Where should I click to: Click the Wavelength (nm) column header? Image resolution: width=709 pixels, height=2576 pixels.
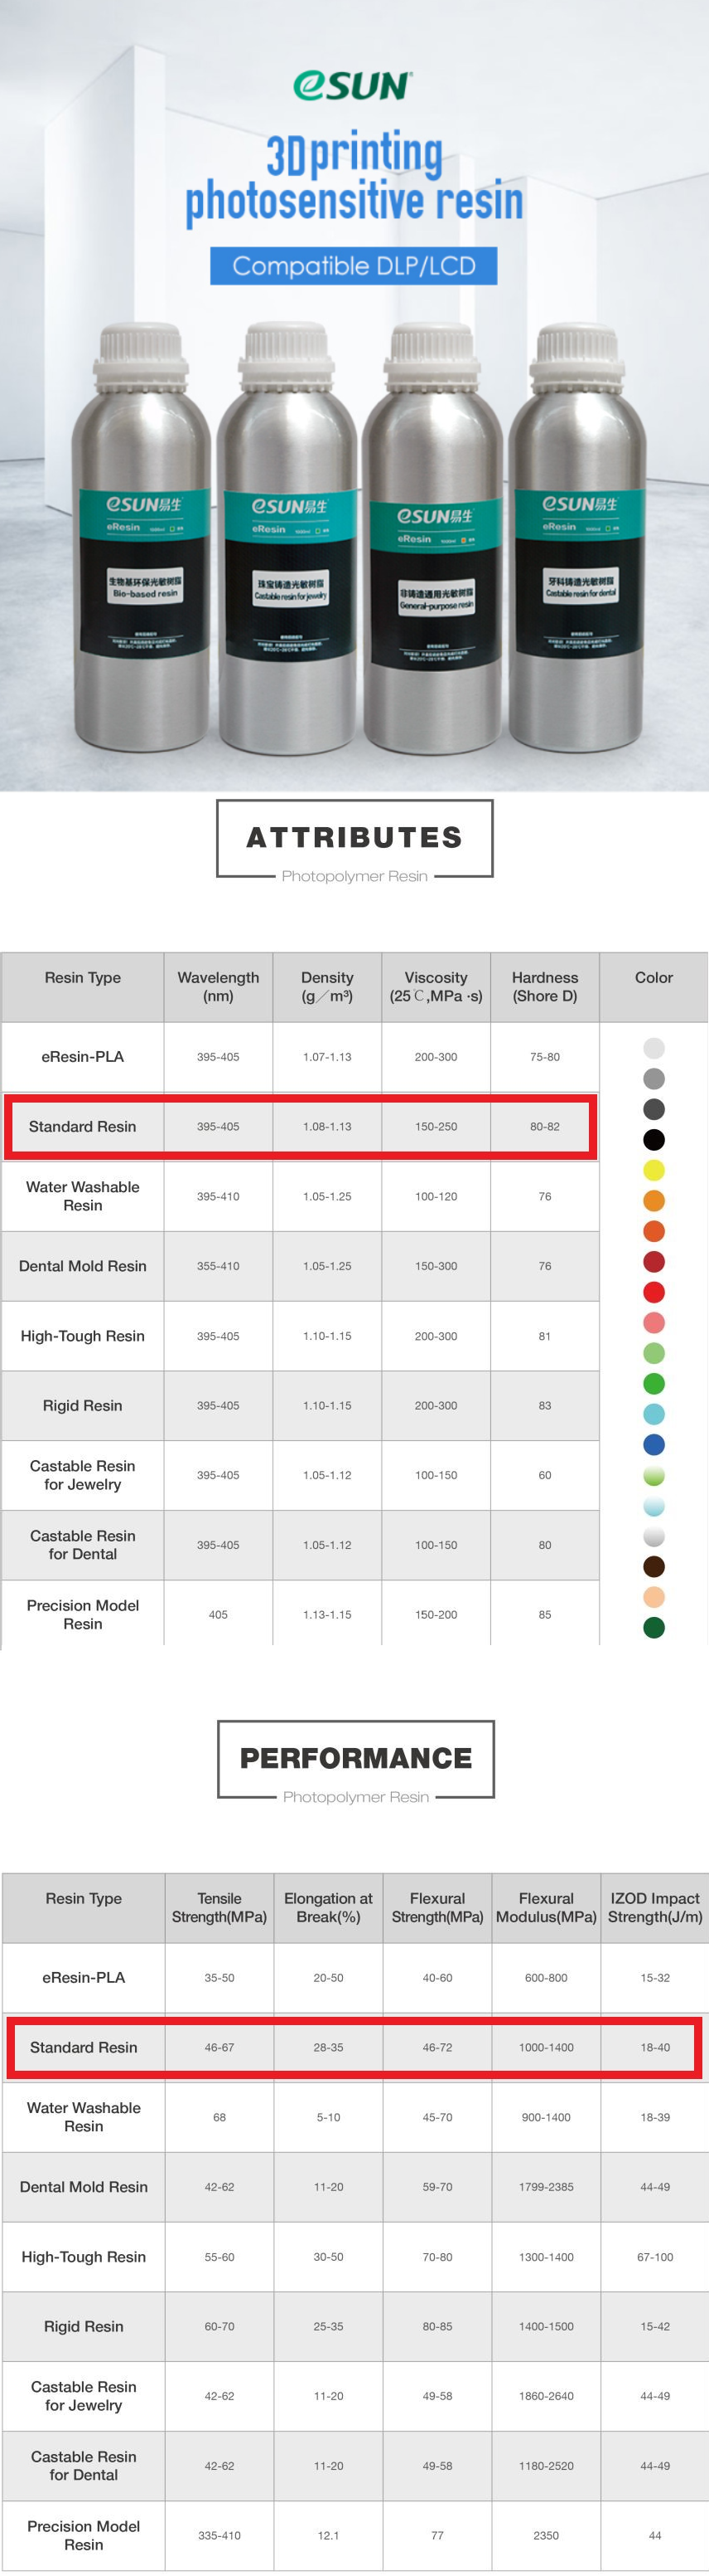coord(218,986)
